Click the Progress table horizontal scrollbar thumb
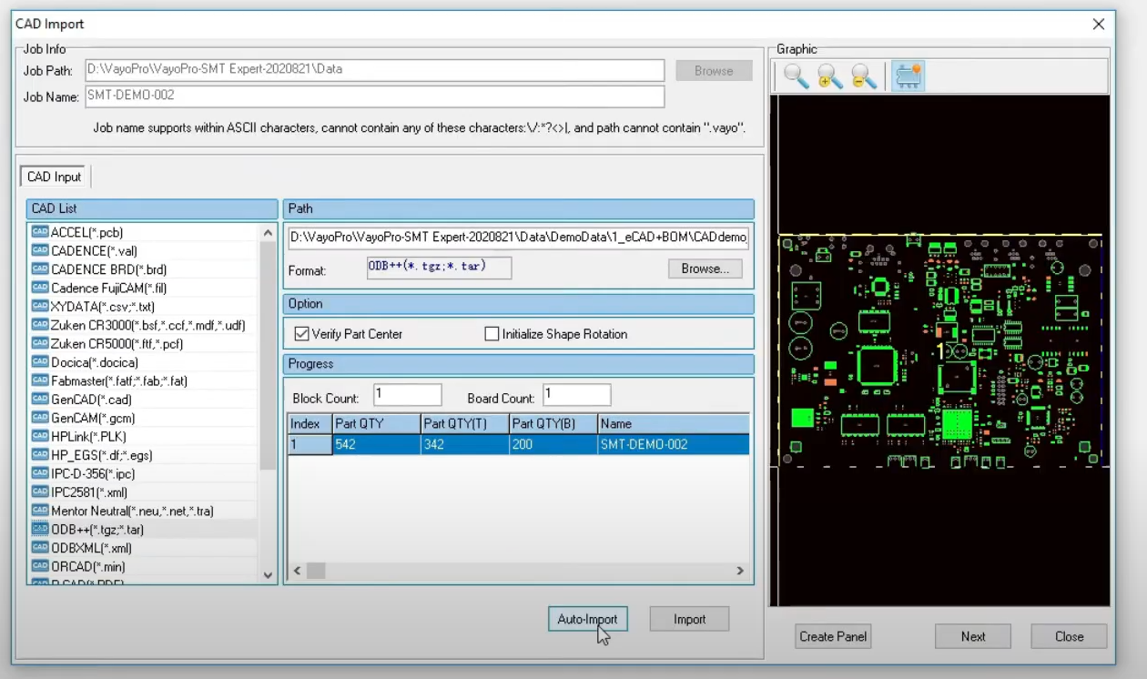The height and width of the screenshot is (679, 1147). click(316, 571)
